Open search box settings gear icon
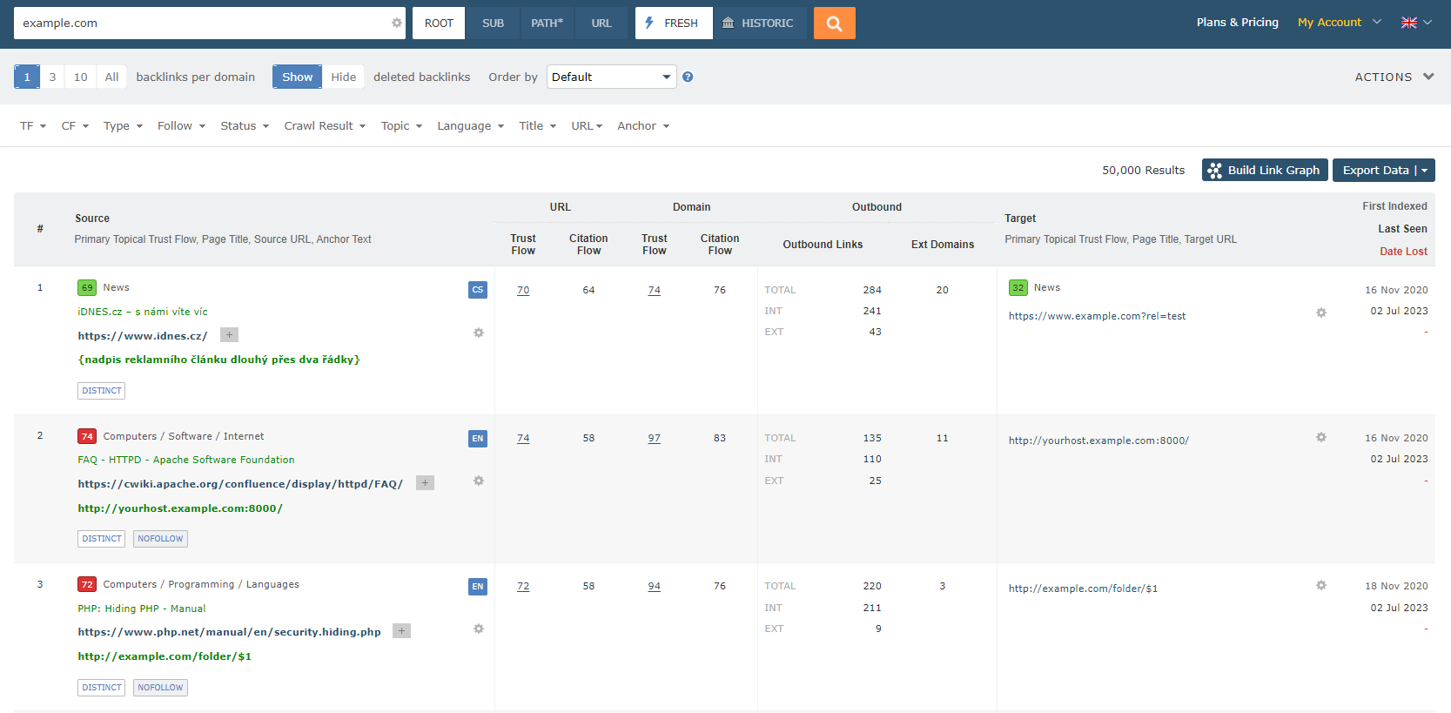Image resolution: width=1451 pixels, height=713 pixels. coord(397,24)
